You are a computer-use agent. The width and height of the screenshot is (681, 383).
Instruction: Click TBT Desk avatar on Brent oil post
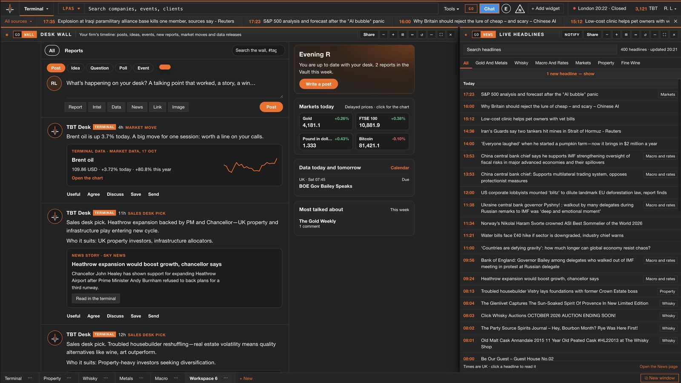point(55,131)
